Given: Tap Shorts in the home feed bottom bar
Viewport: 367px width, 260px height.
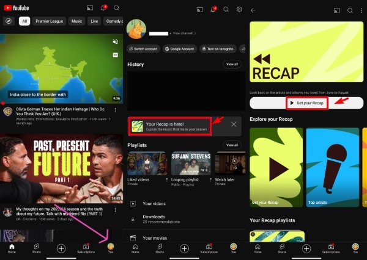Looking at the screenshot, I should click(37, 248).
